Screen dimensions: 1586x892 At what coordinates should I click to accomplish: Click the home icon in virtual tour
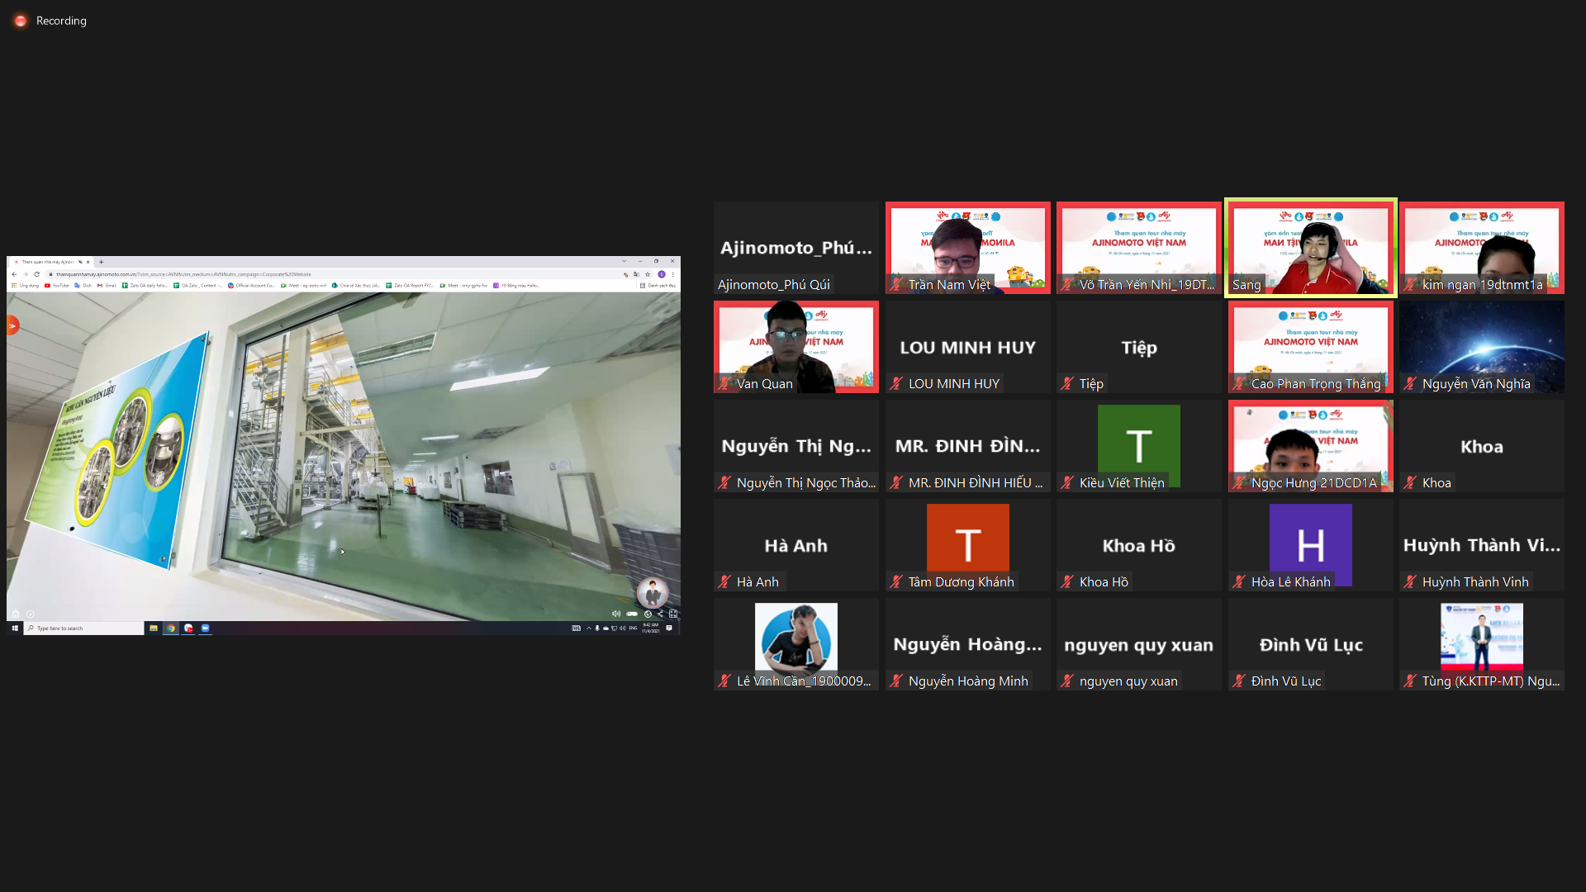[15, 614]
